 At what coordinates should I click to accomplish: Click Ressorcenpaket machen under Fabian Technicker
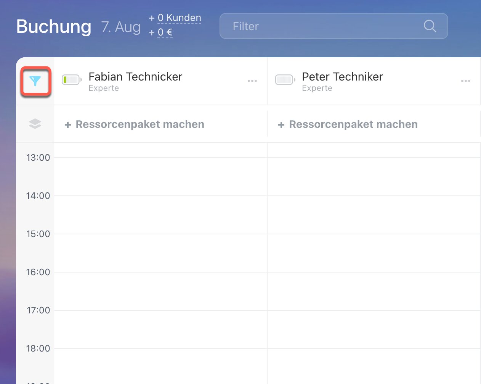click(x=140, y=124)
